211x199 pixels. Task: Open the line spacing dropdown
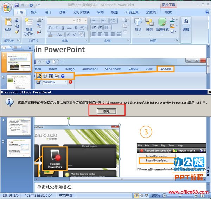pos(114,21)
